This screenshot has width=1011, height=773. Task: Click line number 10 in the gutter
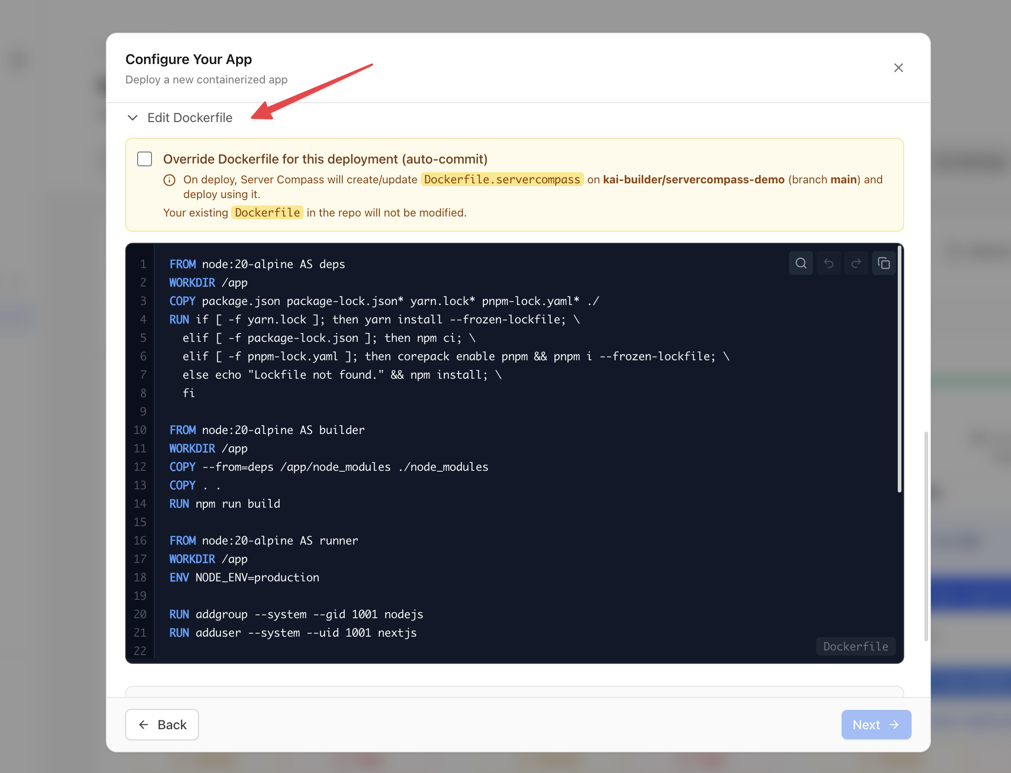pyautogui.click(x=140, y=430)
